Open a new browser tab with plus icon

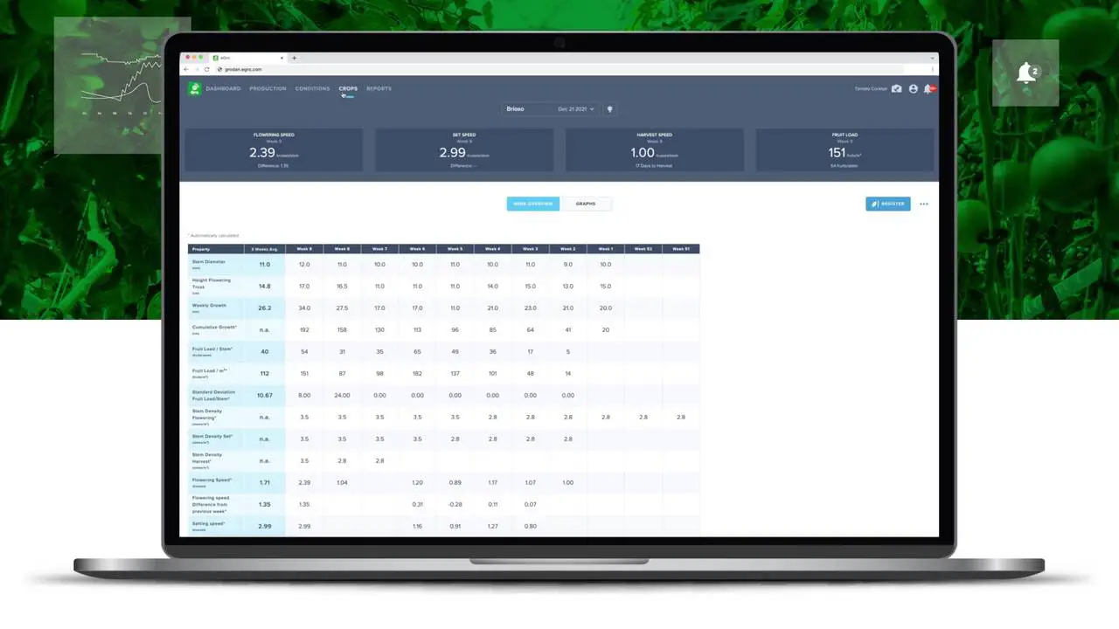coord(295,58)
